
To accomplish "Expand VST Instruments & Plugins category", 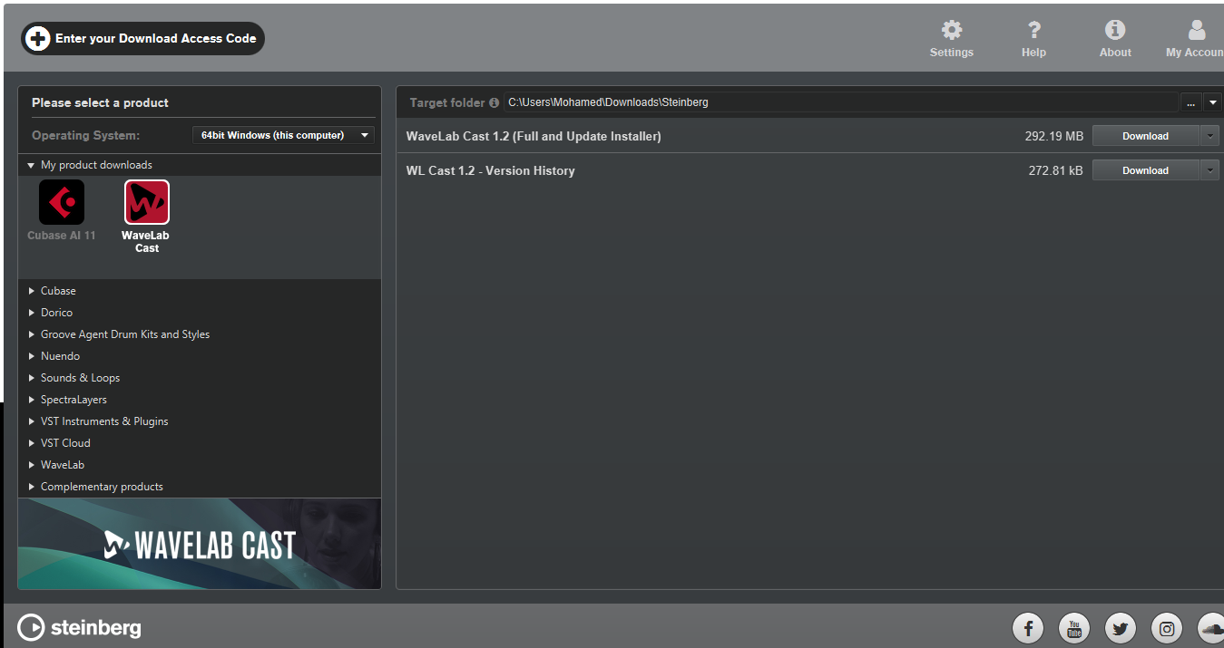I will point(32,421).
